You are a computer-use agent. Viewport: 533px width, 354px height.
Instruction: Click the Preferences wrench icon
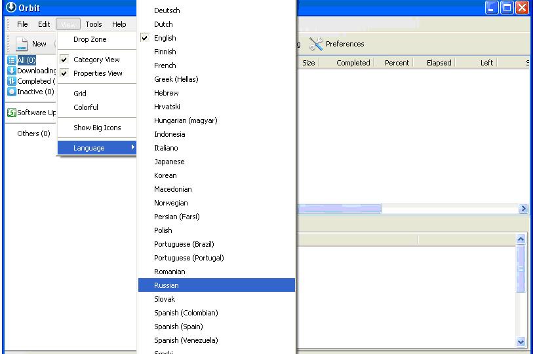tap(316, 44)
